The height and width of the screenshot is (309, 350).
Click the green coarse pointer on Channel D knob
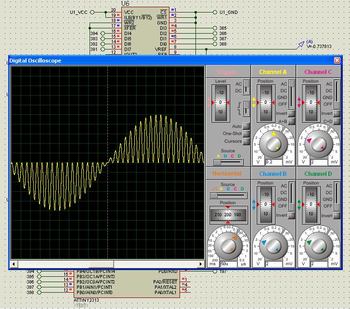(309, 242)
